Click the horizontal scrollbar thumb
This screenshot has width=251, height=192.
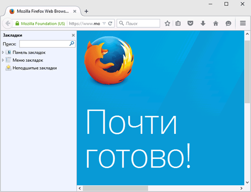point(115,188)
